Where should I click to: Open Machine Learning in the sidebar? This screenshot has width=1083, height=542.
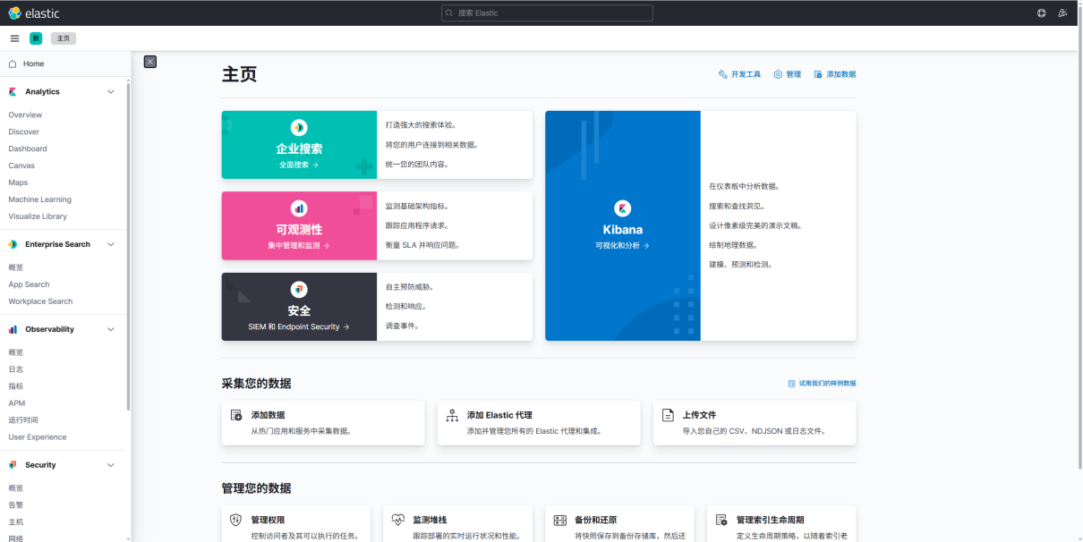39,199
